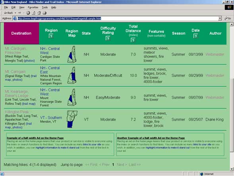Screen dimensions: 234x176
Task: Sort by the Region column header
Action: pos(51,30)
